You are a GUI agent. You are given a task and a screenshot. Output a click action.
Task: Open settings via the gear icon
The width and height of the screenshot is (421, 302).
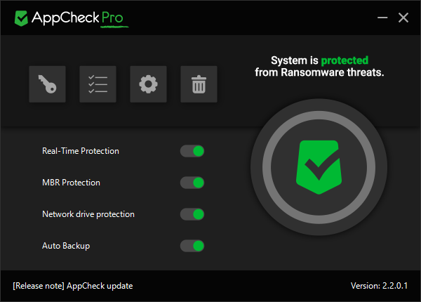pyautogui.click(x=148, y=85)
